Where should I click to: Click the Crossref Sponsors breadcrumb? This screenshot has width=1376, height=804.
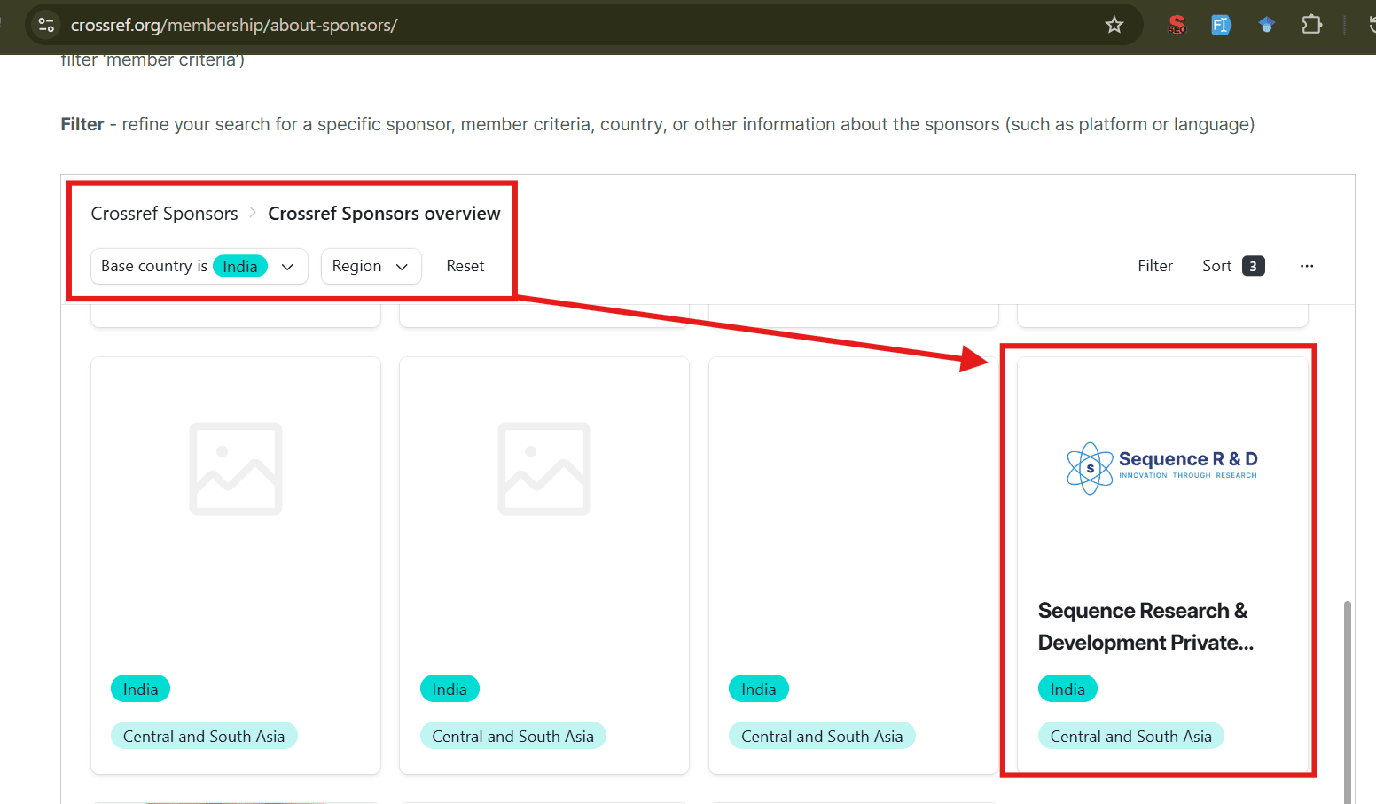pos(165,214)
